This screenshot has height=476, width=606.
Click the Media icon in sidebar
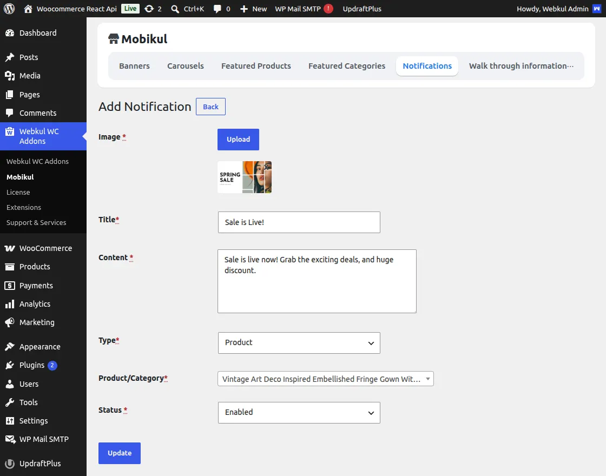tap(10, 76)
